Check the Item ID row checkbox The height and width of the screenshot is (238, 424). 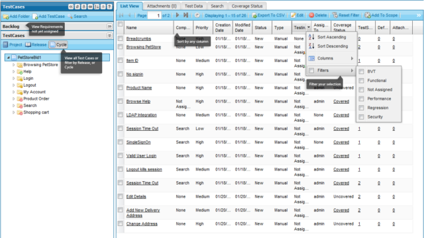pyautogui.click(x=121, y=60)
